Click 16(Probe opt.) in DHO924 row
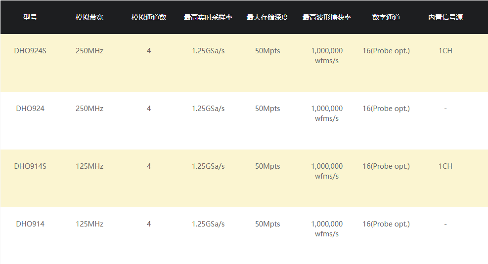The image size is (488, 264). click(x=386, y=109)
